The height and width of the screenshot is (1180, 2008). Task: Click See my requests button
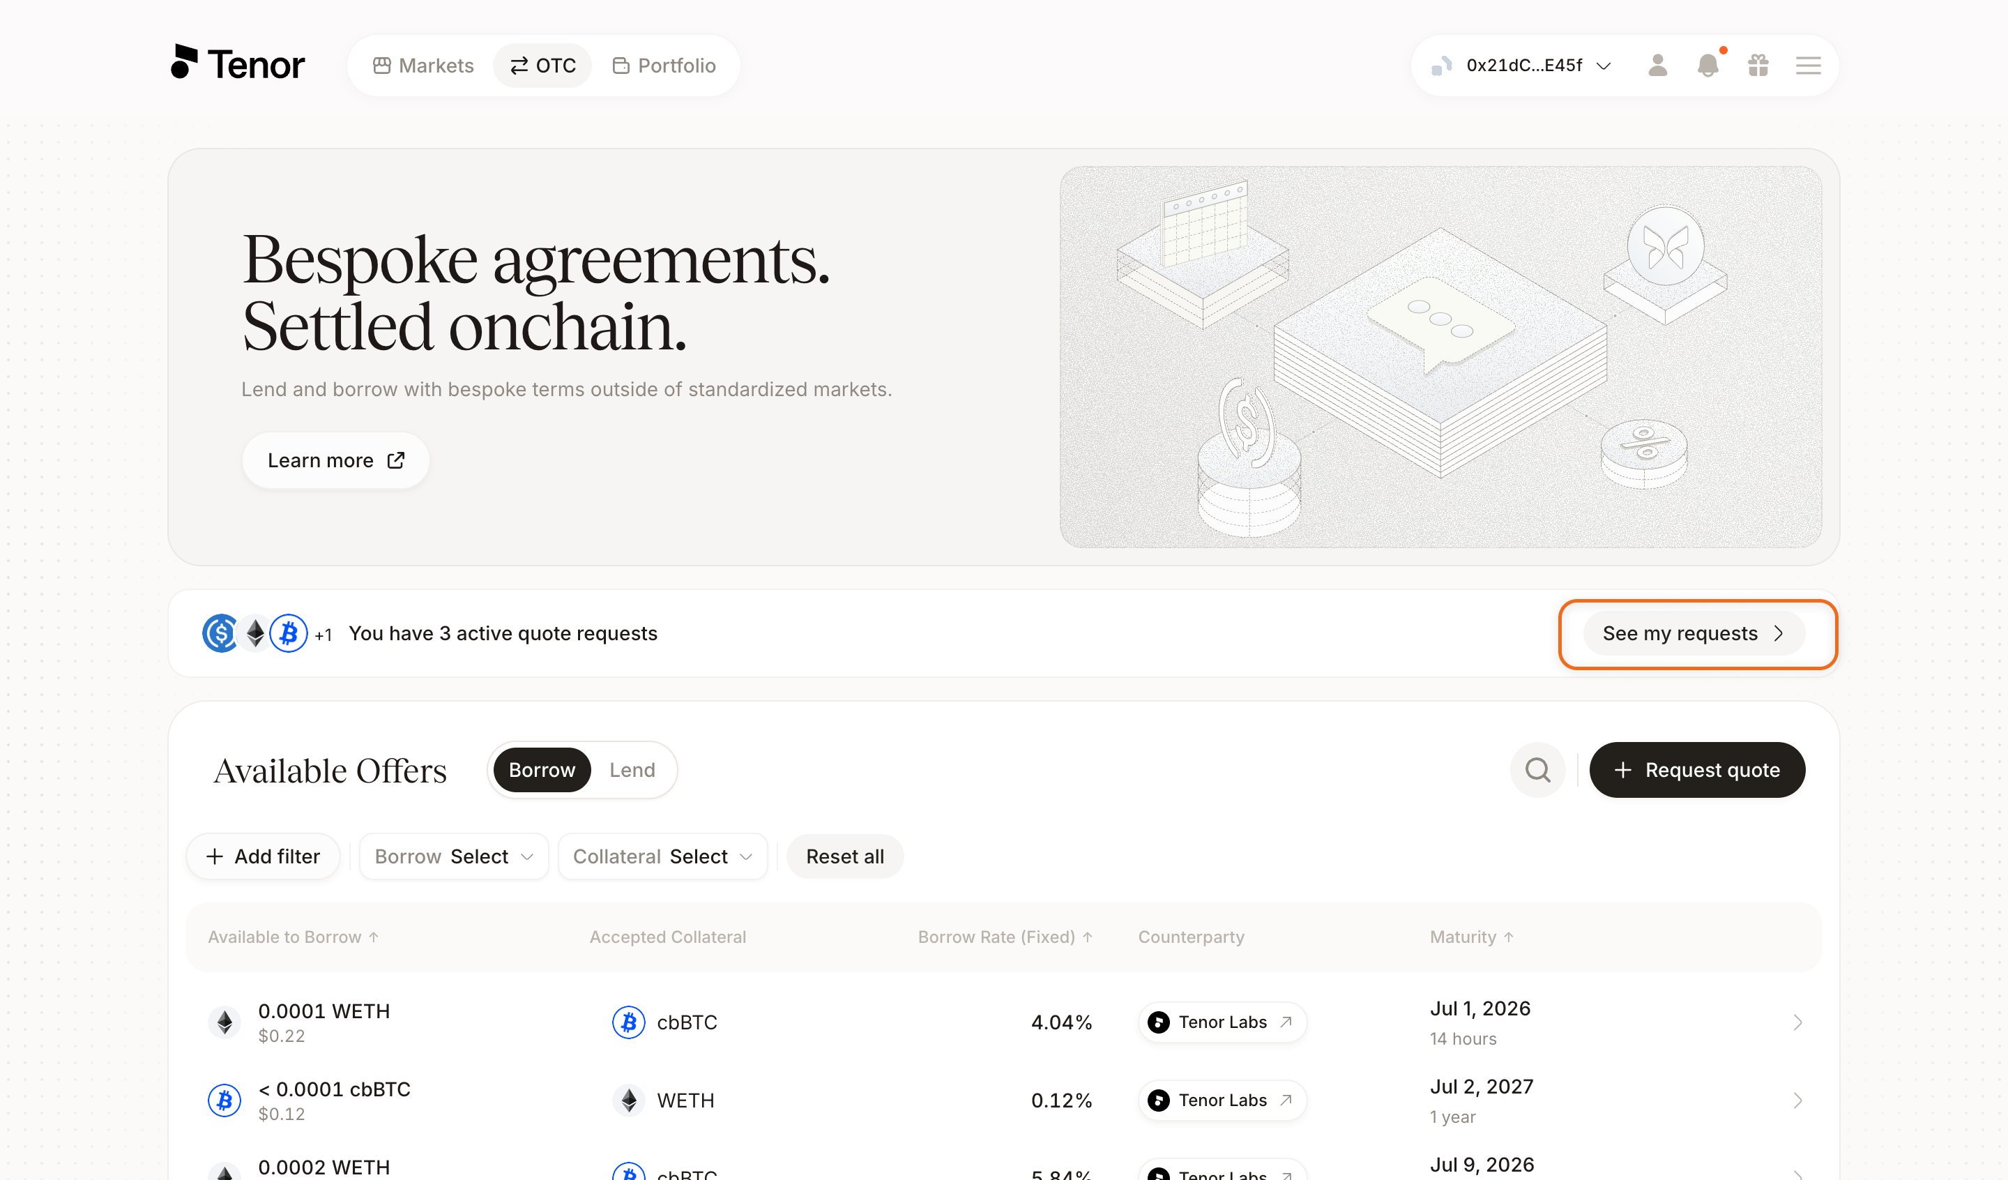click(1694, 633)
